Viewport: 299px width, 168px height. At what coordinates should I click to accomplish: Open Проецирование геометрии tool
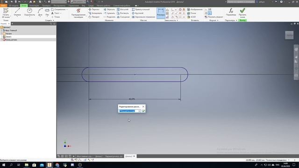coord(78,13)
